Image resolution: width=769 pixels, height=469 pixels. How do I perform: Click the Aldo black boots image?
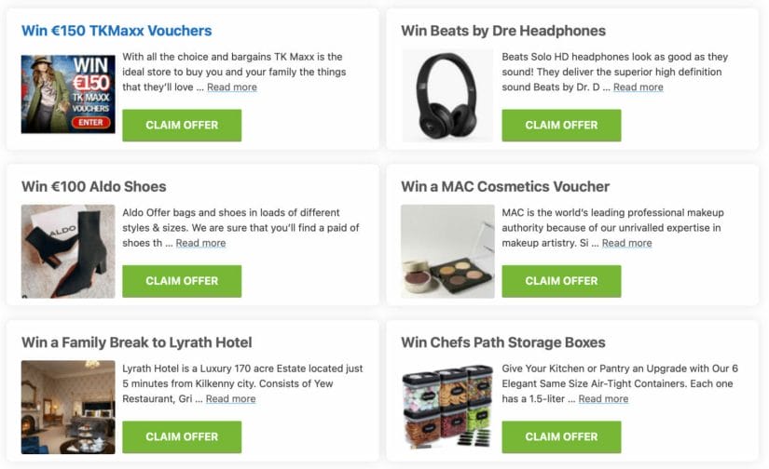68,251
